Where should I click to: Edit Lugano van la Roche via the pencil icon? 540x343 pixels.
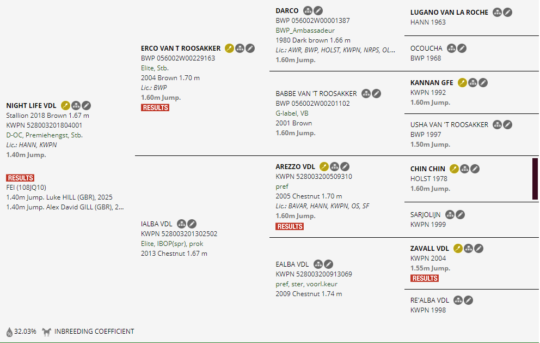[507, 12]
